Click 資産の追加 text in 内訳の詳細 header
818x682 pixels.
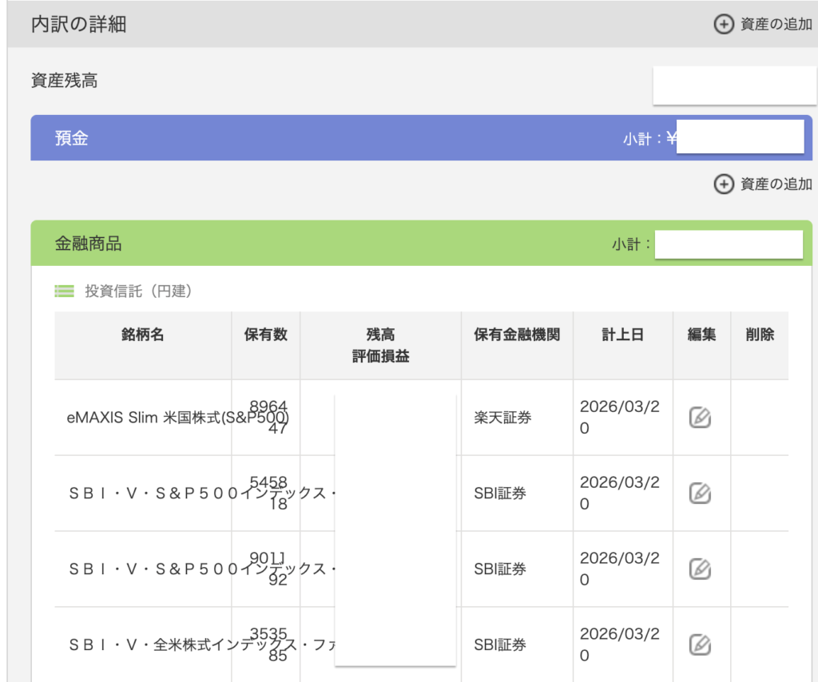(776, 24)
